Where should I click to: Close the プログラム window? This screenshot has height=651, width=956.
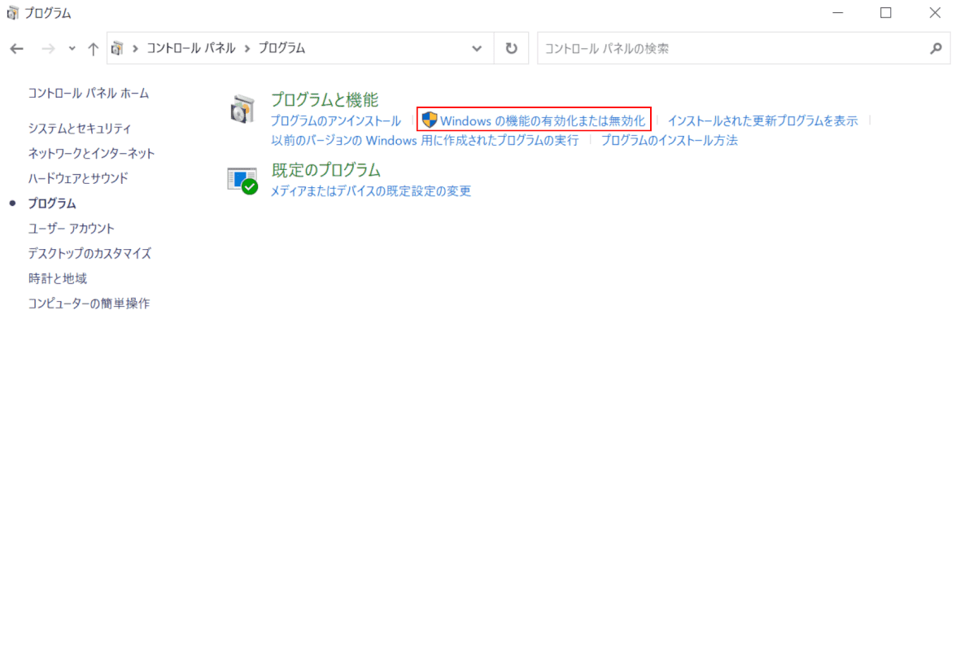pyautogui.click(x=934, y=13)
